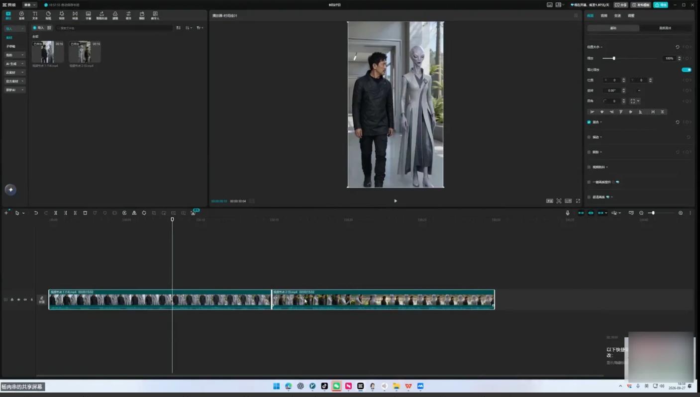Open the selection tool dropdown arrow
The image size is (700, 397).
pyautogui.click(x=23, y=213)
